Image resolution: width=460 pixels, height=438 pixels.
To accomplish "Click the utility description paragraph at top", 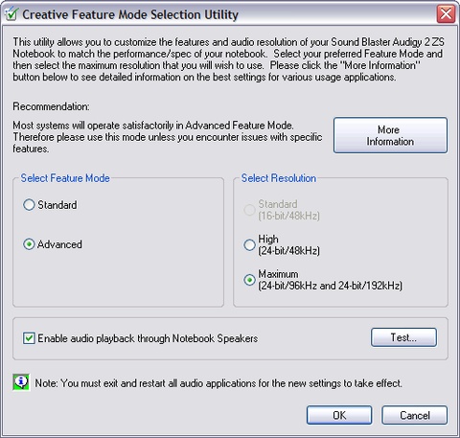I will coord(228,59).
